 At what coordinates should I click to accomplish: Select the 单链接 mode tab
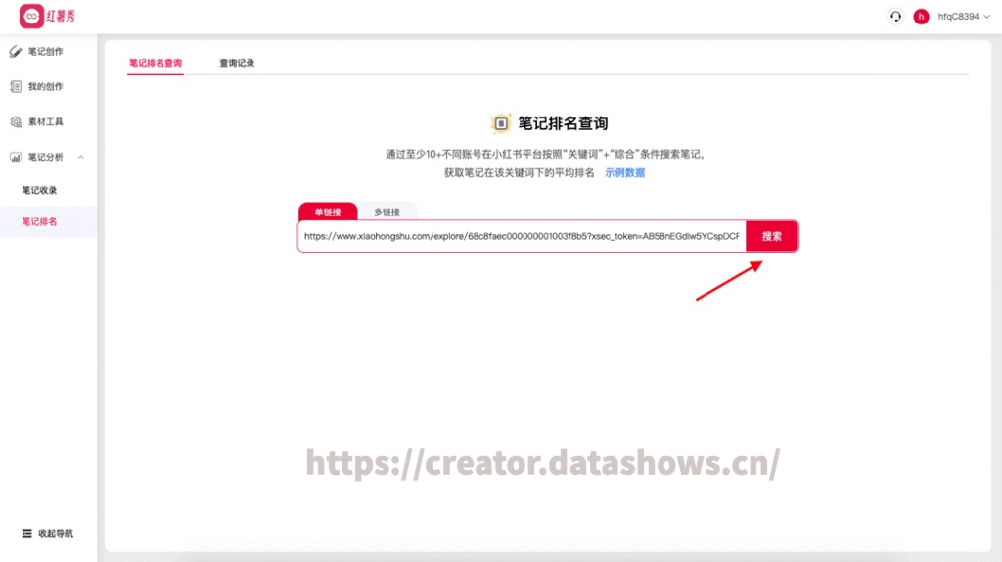pos(328,211)
